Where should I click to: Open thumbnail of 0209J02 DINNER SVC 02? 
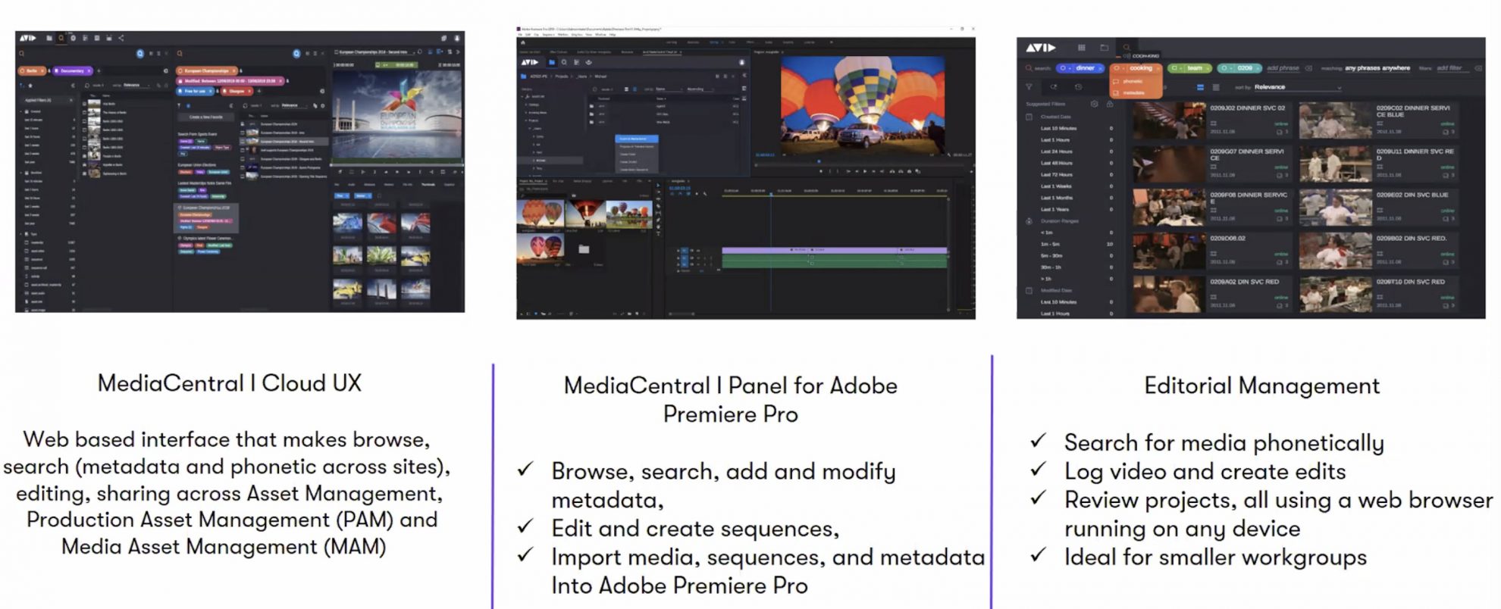pyautogui.click(x=1169, y=120)
